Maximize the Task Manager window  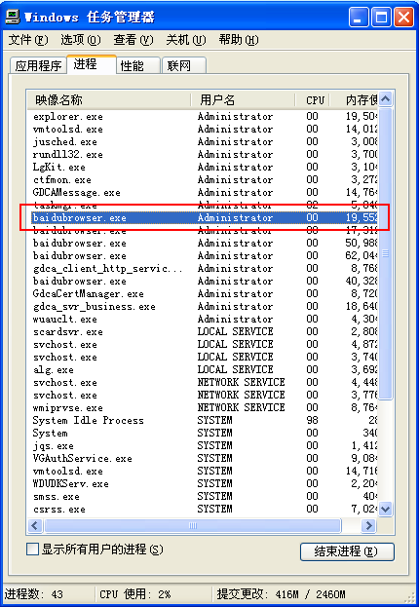pyautogui.click(x=381, y=18)
